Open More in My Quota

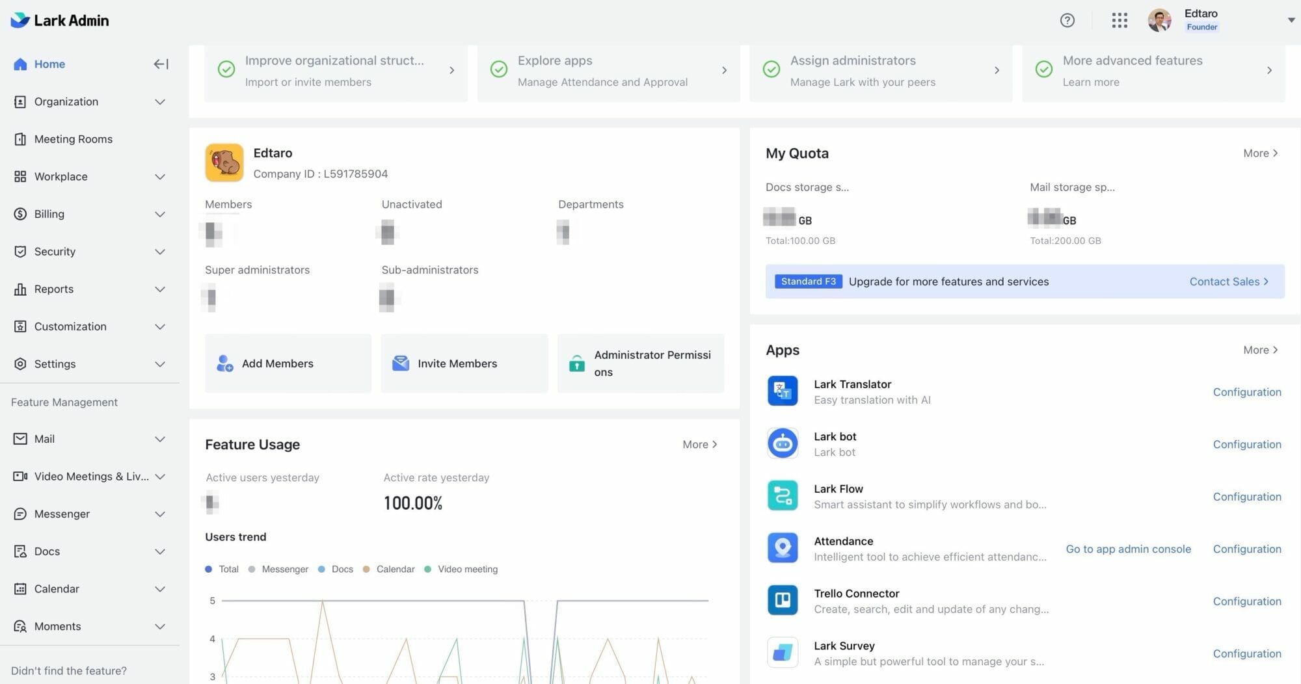(1261, 153)
